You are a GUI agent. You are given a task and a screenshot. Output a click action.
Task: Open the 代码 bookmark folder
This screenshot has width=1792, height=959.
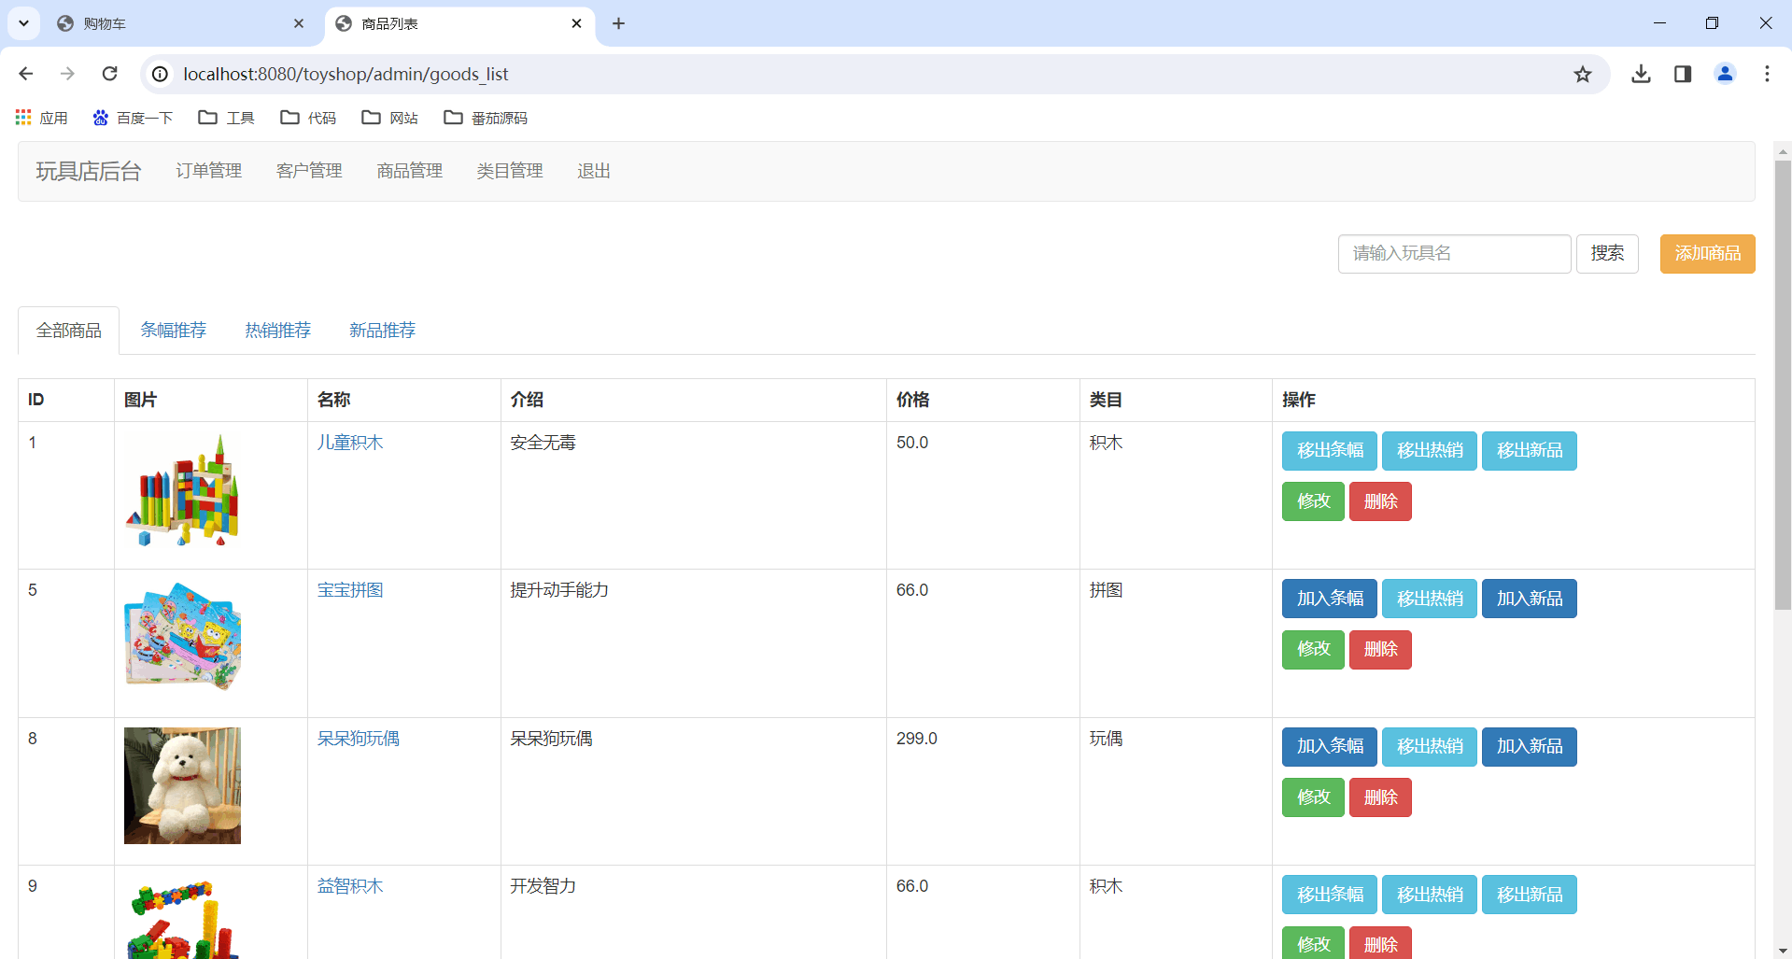click(x=308, y=118)
